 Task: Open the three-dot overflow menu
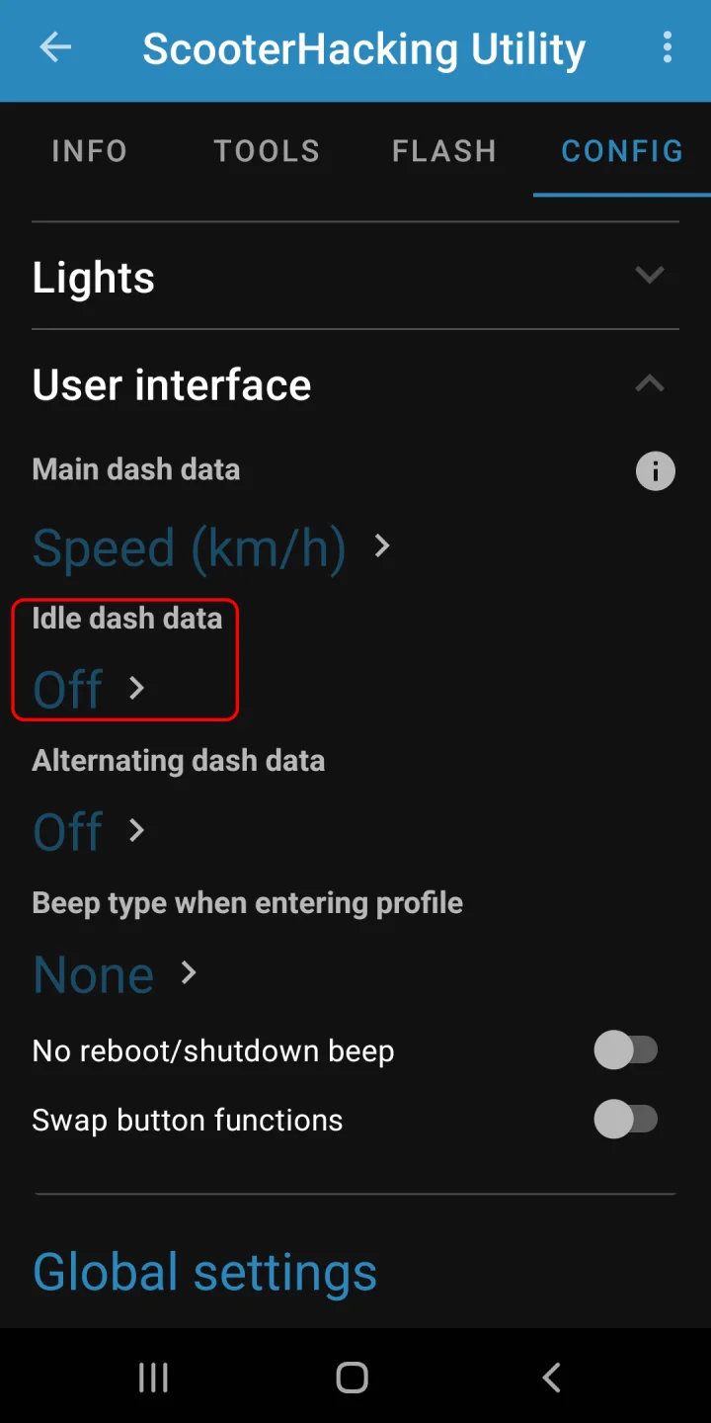pyautogui.click(x=668, y=47)
